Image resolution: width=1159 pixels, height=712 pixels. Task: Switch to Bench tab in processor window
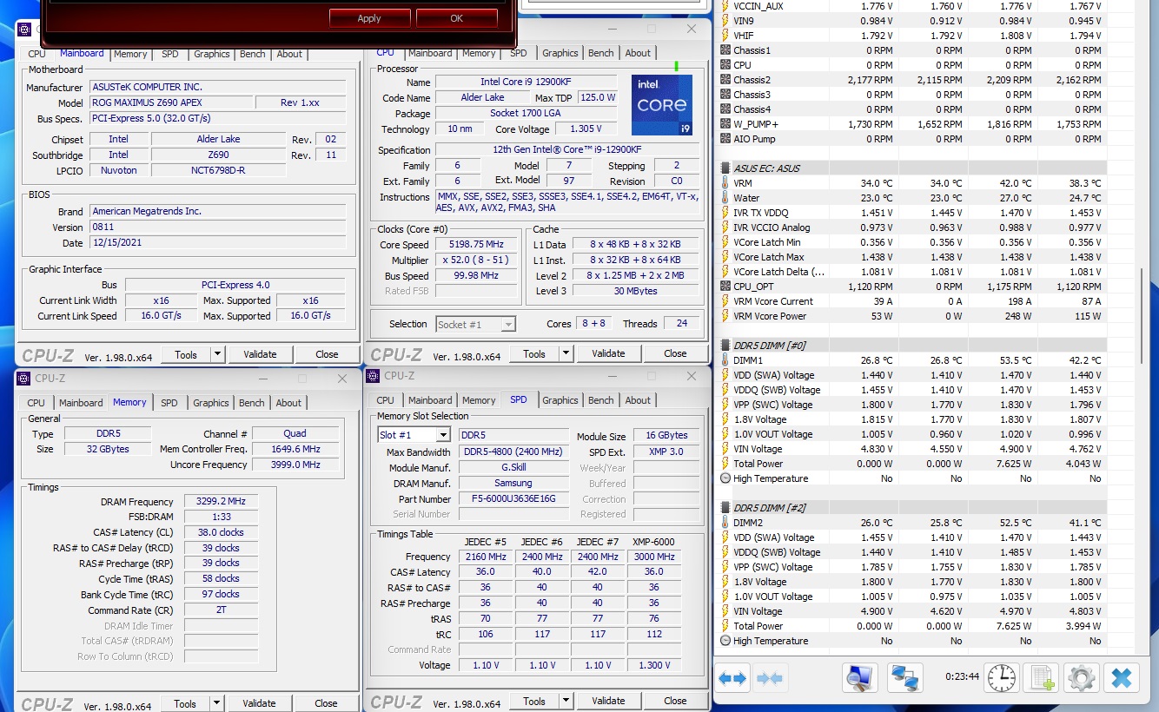601,53
